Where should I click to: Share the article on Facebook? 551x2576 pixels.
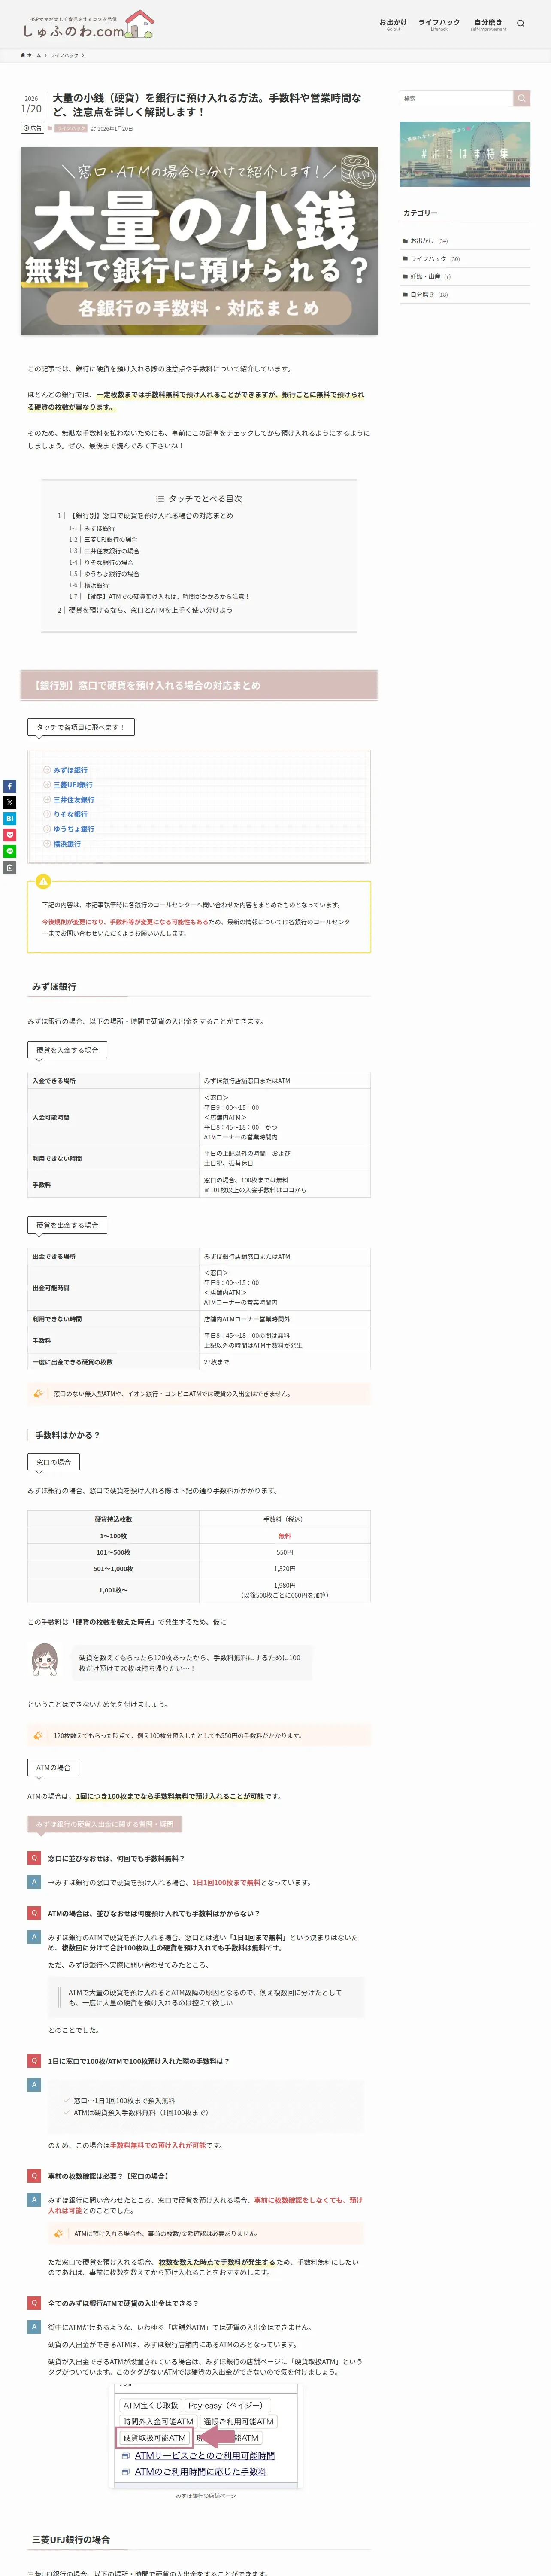[x=10, y=786]
